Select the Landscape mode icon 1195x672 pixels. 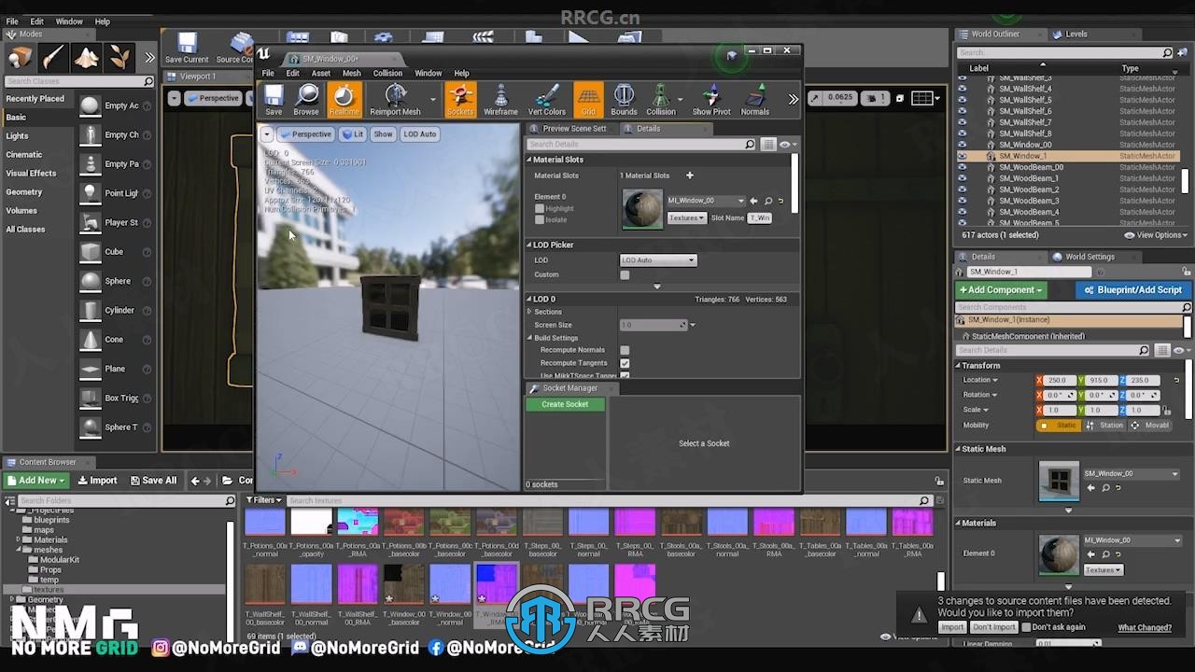(x=87, y=58)
